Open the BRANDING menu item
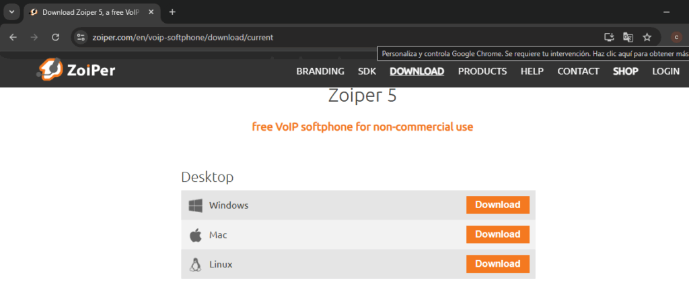This screenshot has height=293, width=689. pos(320,71)
